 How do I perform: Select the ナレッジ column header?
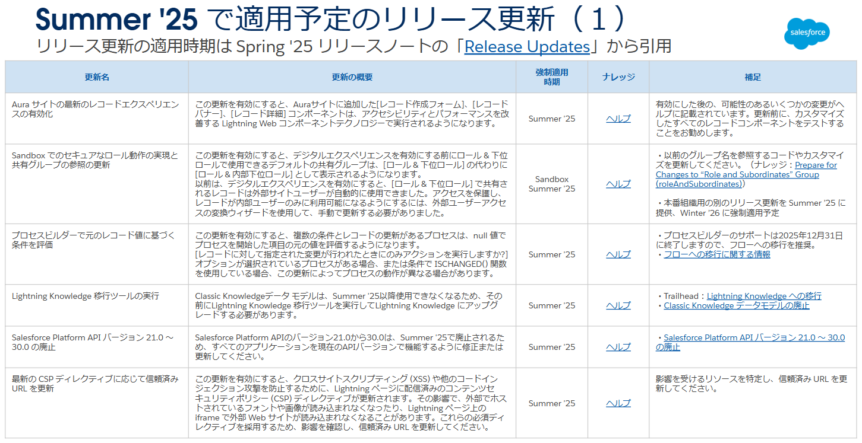[618, 77]
